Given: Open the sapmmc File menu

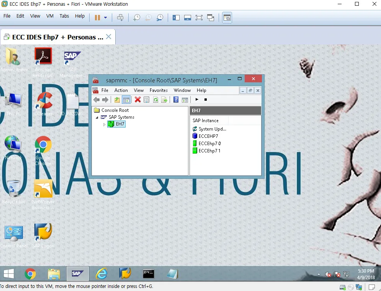Looking at the screenshot, I should point(105,90).
